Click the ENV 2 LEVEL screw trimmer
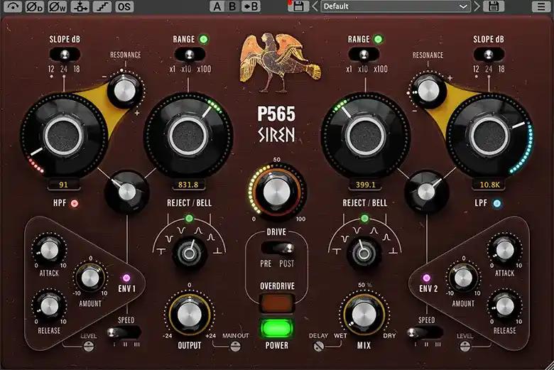The height and width of the screenshot is (370, 554). pyautogui.click(x=465, y=347)
